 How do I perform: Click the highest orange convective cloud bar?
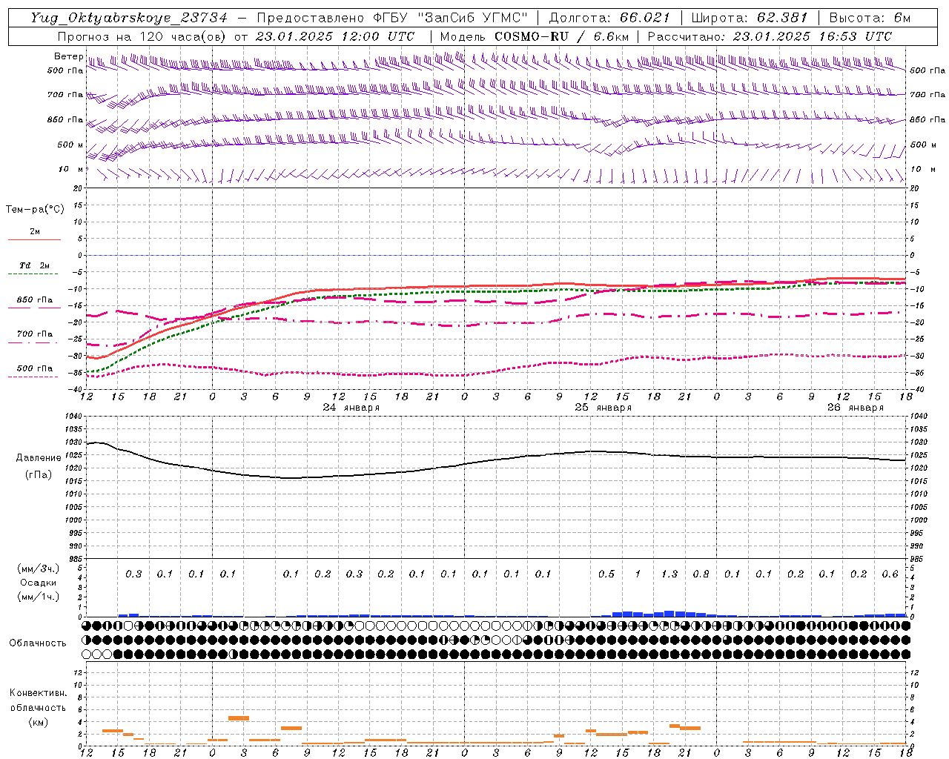pos(239,717)
